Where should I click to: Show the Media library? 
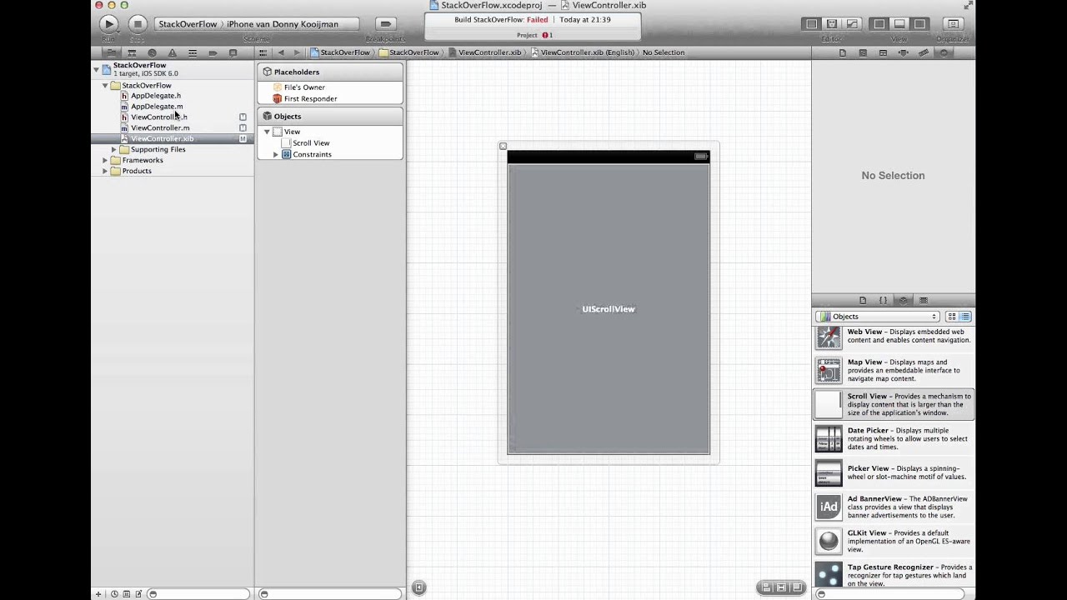(924, 300)
